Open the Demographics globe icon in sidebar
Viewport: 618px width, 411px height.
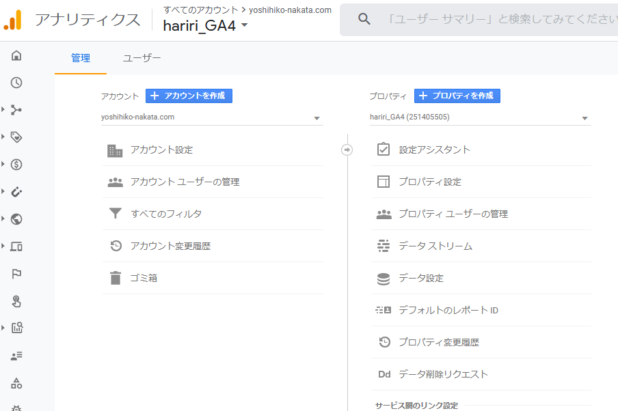(16, 219)
